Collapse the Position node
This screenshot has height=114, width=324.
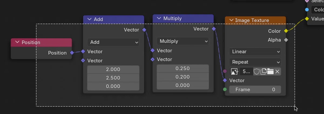pos(17,42)
